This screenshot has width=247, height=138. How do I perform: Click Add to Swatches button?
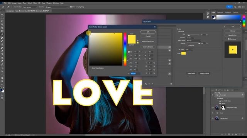(148, 41)
